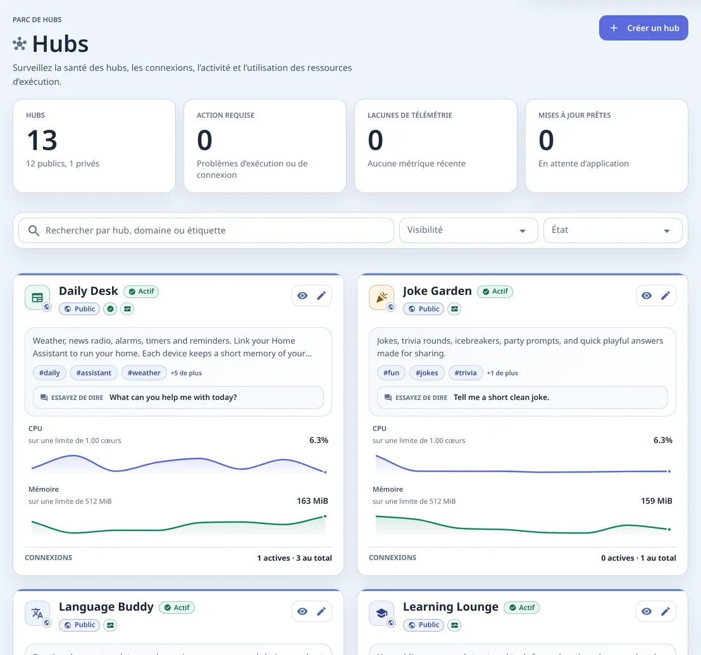Select the #daily tag
This screenshot has width=701, height=655.
[x=49, y=373]
